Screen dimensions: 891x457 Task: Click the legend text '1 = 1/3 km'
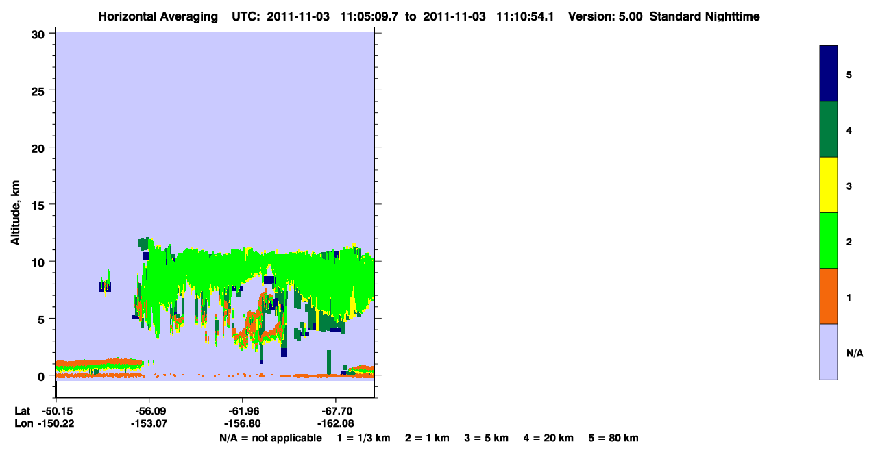364,438
